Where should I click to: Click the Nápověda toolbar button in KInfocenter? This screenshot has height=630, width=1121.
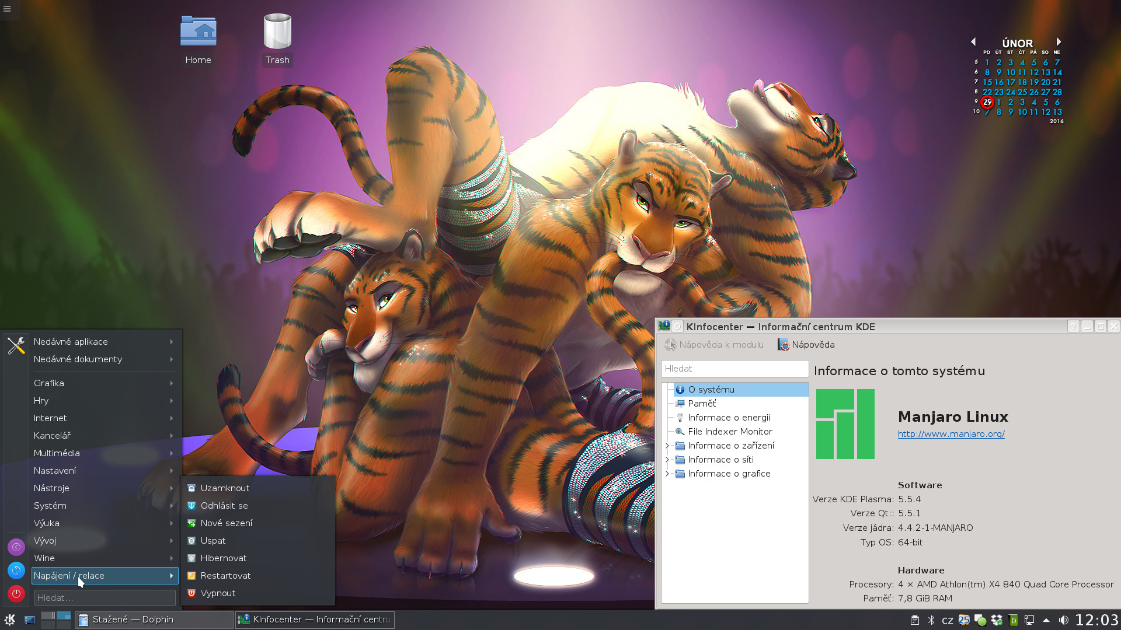[806, 345]
